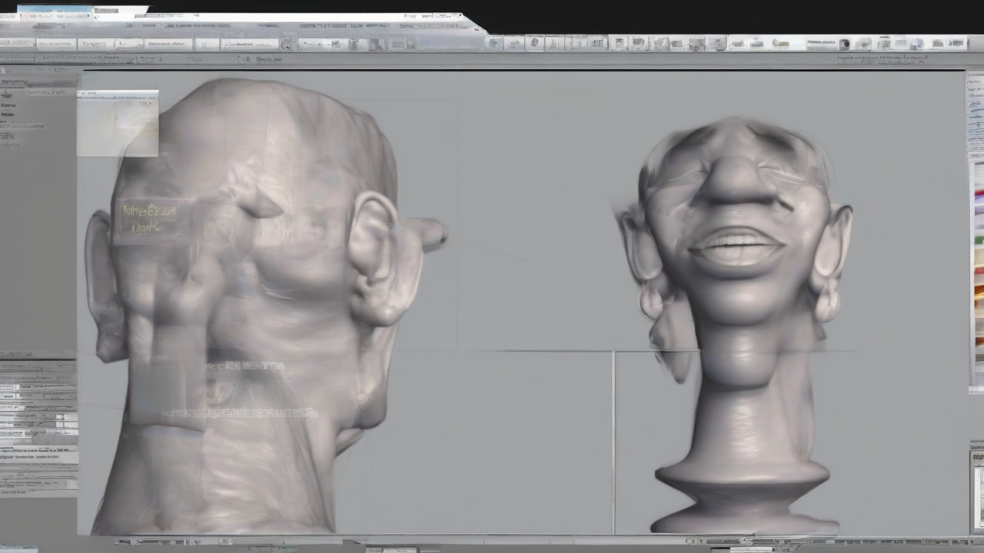984x553 pixels.
Task: Click the yellow text label on left head
Action: (x=148, y=218)
